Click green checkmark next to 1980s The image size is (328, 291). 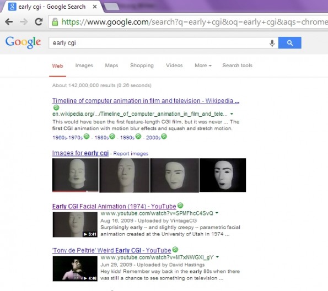pos(112,136)
